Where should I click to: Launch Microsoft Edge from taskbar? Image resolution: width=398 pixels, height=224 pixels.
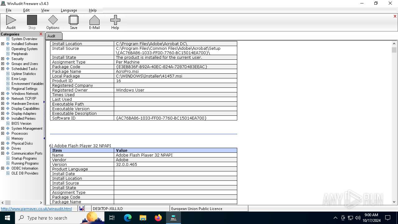click(x=128, y=218)
